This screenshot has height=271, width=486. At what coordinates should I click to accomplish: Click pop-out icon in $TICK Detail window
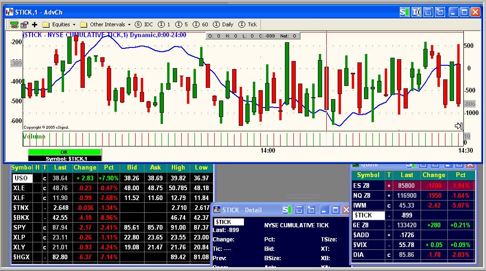(311, 210)
